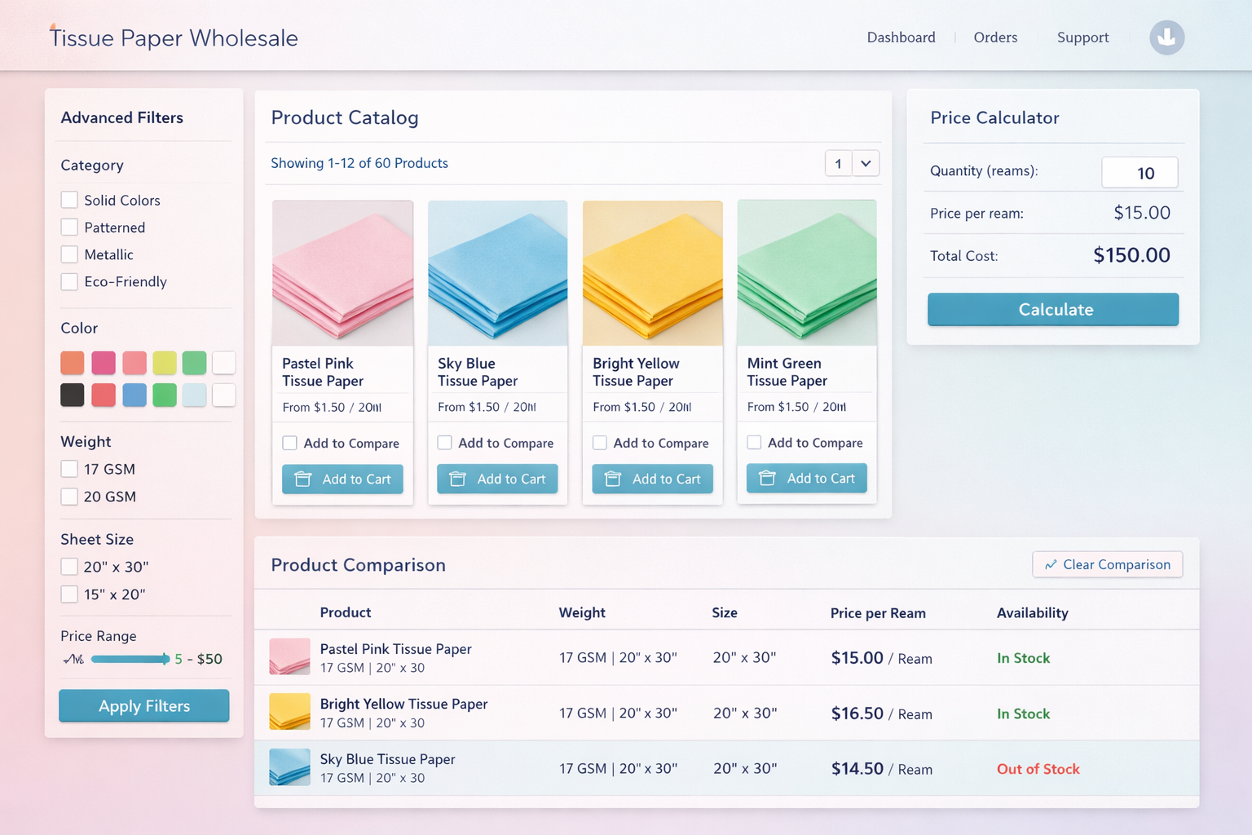Select the black color swatch
Viewport: 1252px width, 835px height.
click(72, 395)
